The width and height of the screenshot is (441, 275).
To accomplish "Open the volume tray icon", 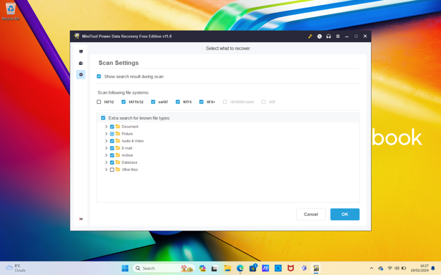I will (x=397, y=268).
